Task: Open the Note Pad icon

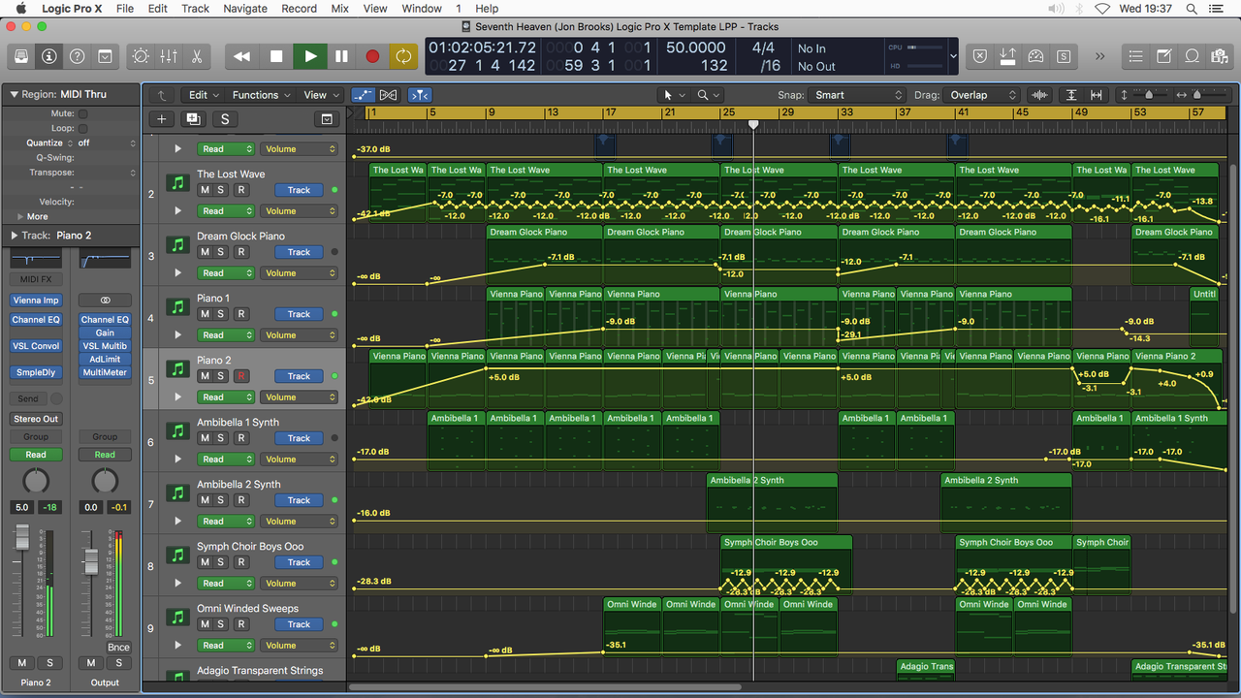Action: pyautogui.click(x=1164, y=56)
